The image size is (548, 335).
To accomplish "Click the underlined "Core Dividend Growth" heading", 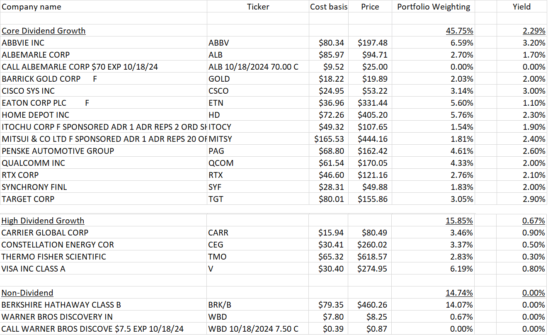I will coord(43,31).
